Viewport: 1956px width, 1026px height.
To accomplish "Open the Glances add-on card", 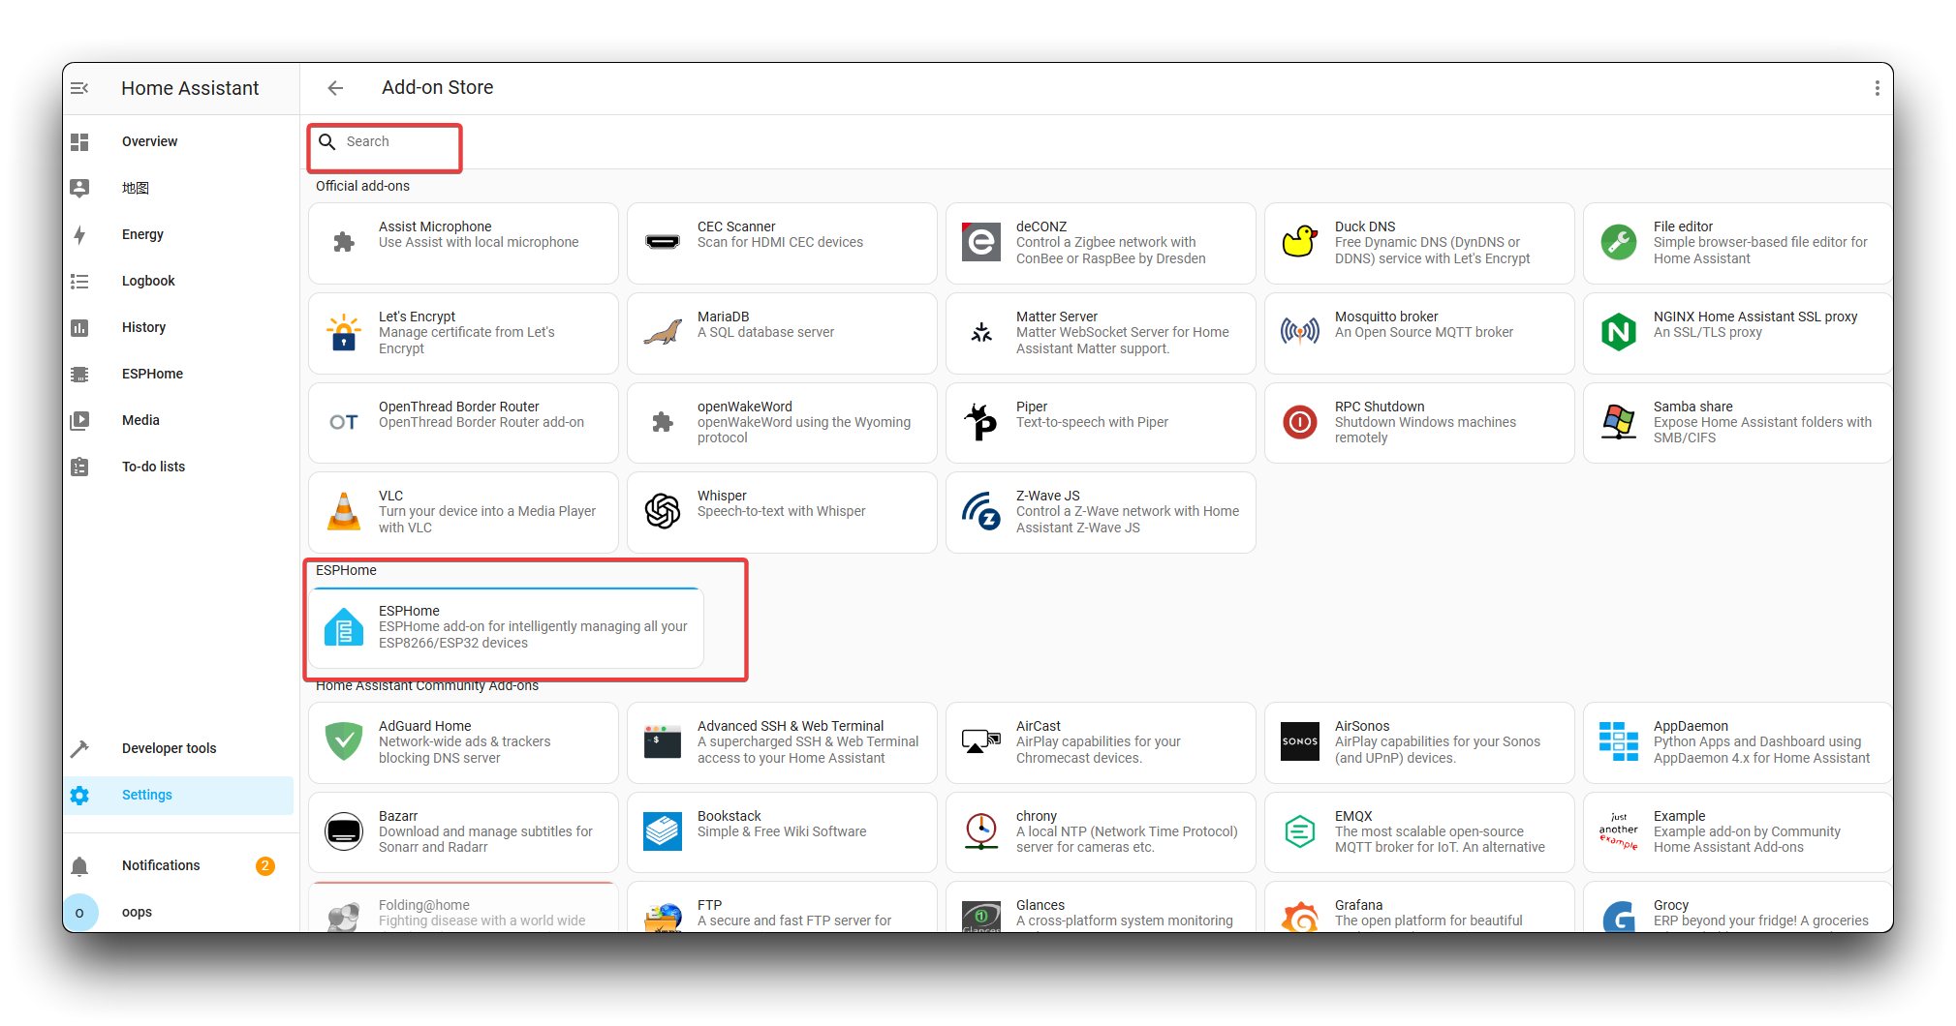I will (x=1101, y=908).
